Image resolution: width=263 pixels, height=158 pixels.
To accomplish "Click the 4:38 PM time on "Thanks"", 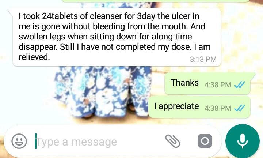I will 218,85.
